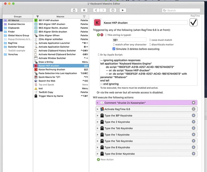Image resolution: width=207 pixels, height=172 pixels.
Task: Expand the Activate RagTime 6.6 action
Action: pyautogui.click(x=97, y=109)
